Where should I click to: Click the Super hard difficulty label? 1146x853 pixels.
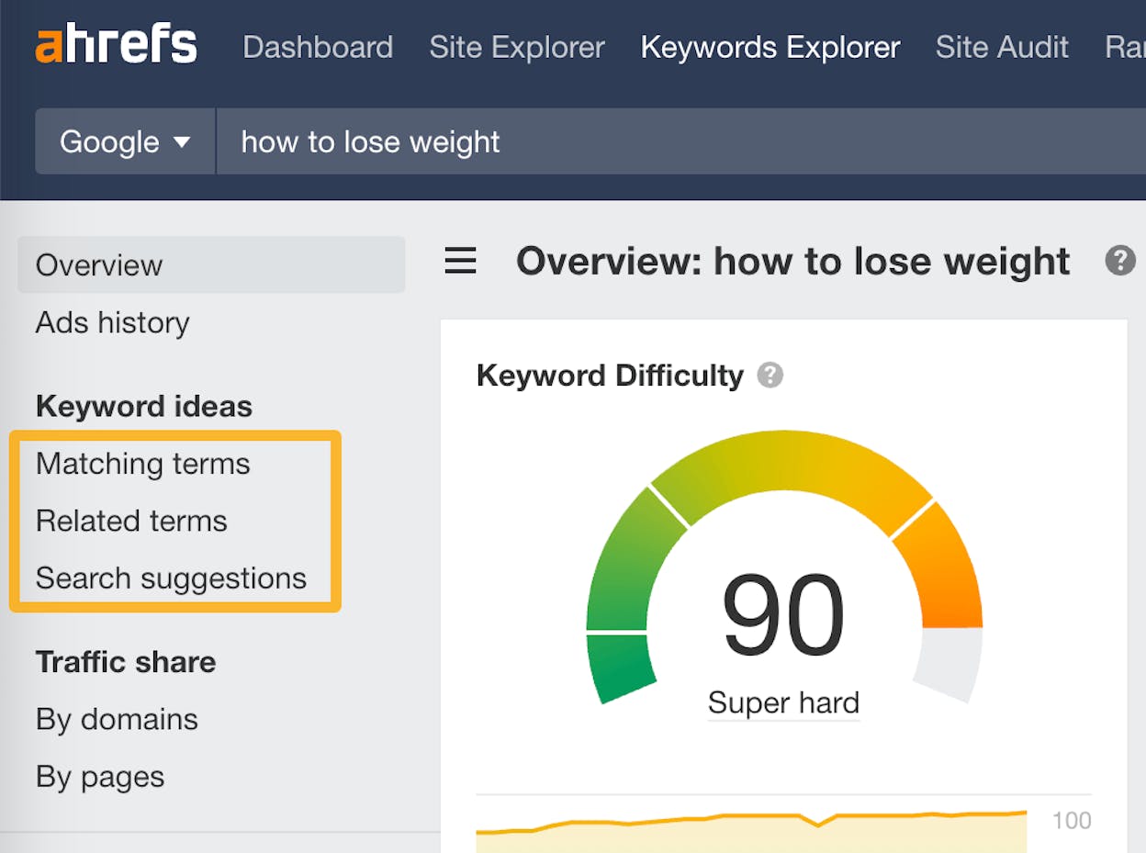pos(783,703)
